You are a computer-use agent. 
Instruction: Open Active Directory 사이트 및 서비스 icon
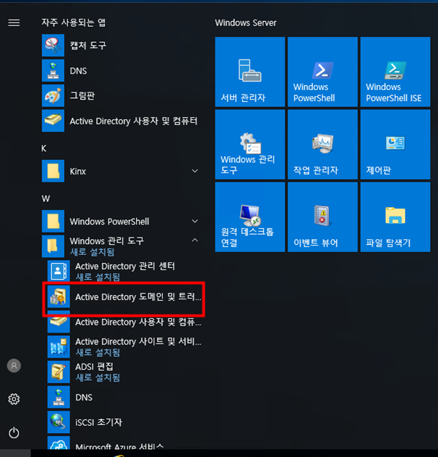[59, 347]
